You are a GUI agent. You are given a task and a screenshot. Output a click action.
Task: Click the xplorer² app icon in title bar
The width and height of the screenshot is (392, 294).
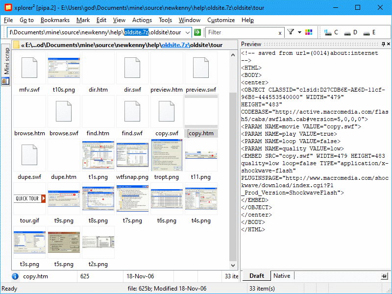pyautogui.click(x=8, y=7)
